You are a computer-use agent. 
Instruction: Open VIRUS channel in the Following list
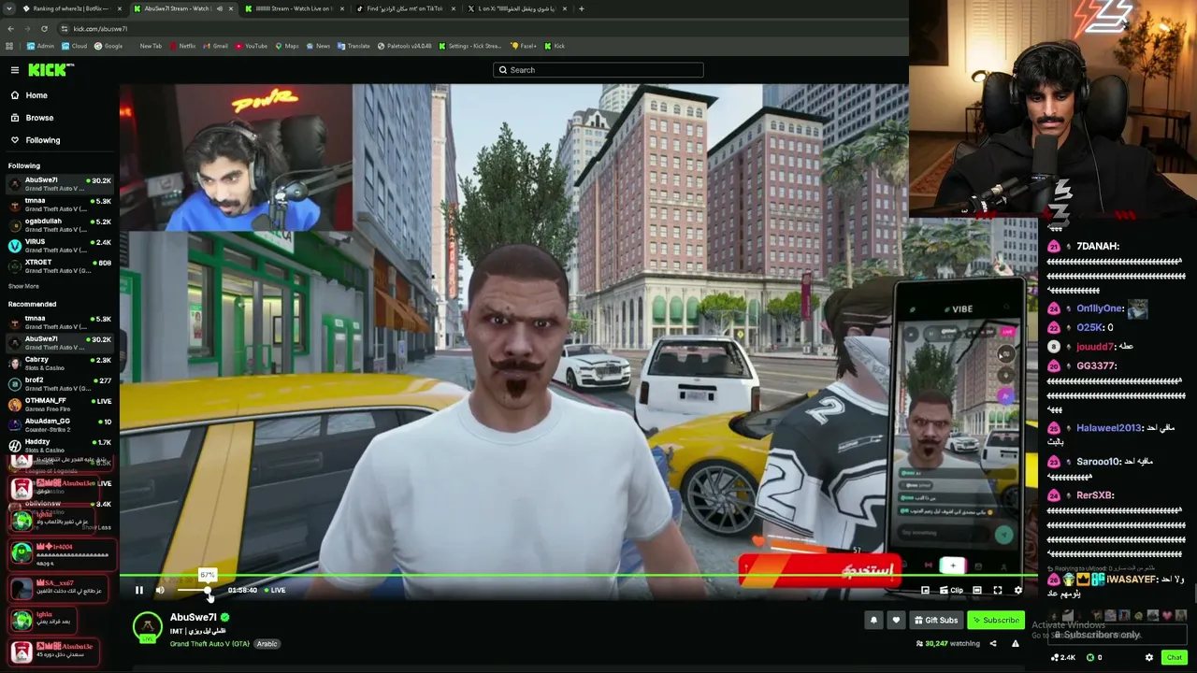click(60, 246)
